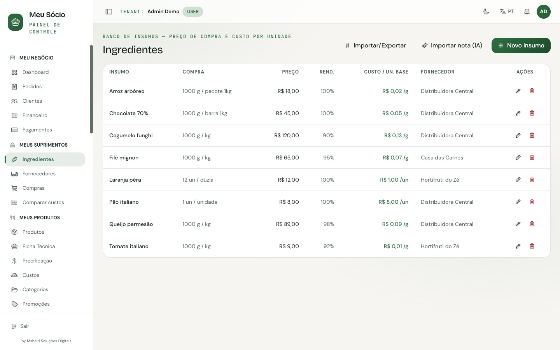Image resolution: width=560 pixels, height=350 pixels.
Task: Delete the Arroz arbóreo ingredient
Action: [532, 91]
